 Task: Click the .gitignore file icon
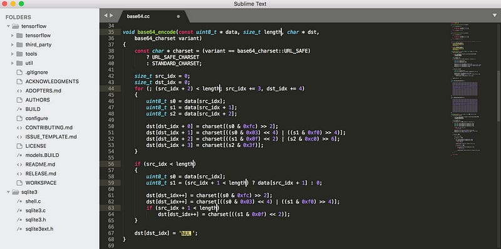[x=19, y=73]
